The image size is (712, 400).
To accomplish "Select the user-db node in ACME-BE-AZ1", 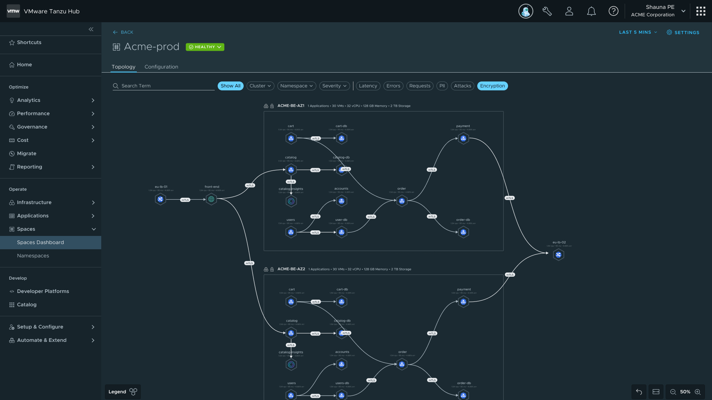I will [x=342, y=232].
